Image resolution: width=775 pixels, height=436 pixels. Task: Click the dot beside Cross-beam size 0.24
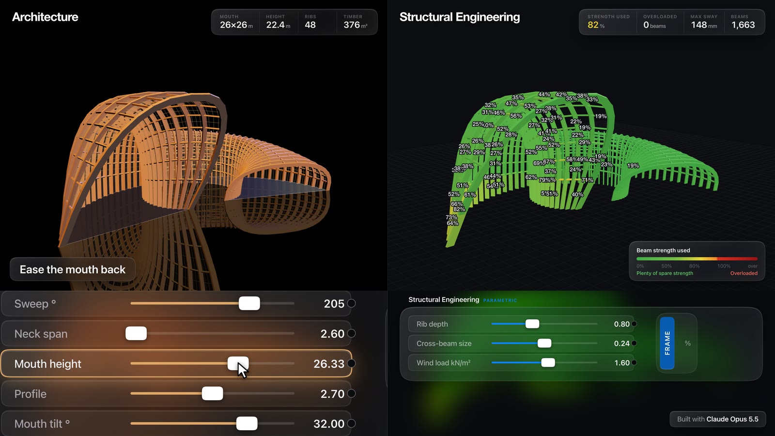(634, 343)
